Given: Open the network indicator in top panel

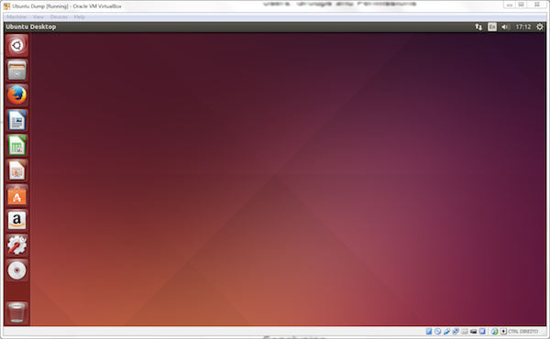Looking at the screenshot, I should click(478, 27).
